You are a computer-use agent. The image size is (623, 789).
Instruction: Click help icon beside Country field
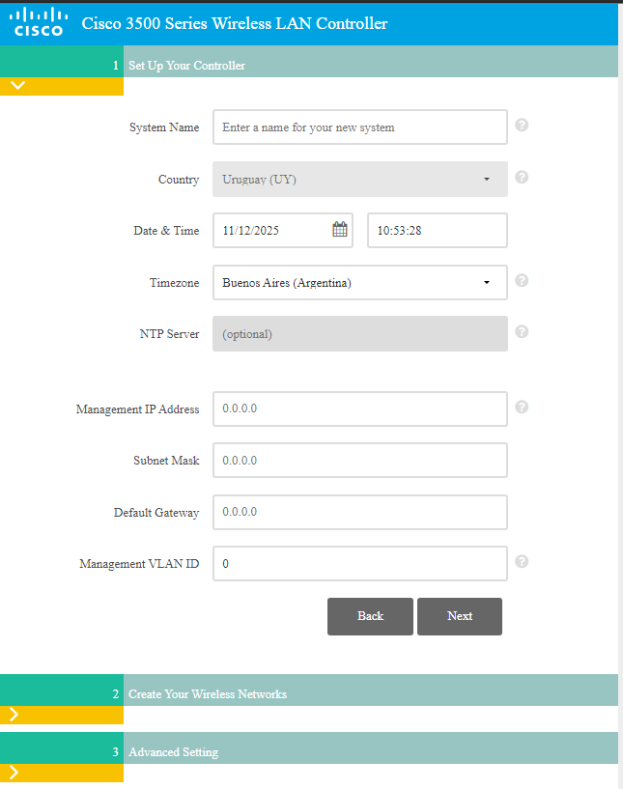tap(522, 178)
